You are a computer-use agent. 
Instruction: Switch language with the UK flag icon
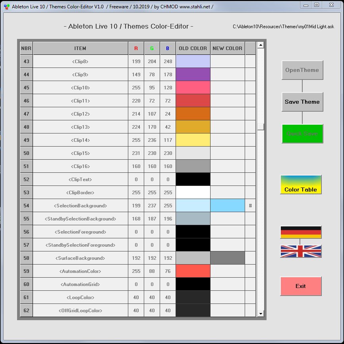(301, 251)
